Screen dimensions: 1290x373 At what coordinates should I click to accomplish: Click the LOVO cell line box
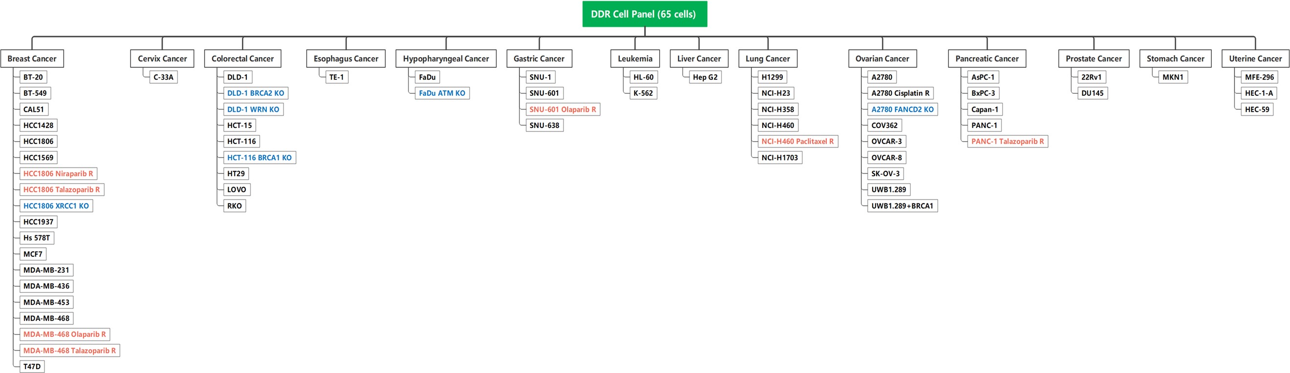237,190
